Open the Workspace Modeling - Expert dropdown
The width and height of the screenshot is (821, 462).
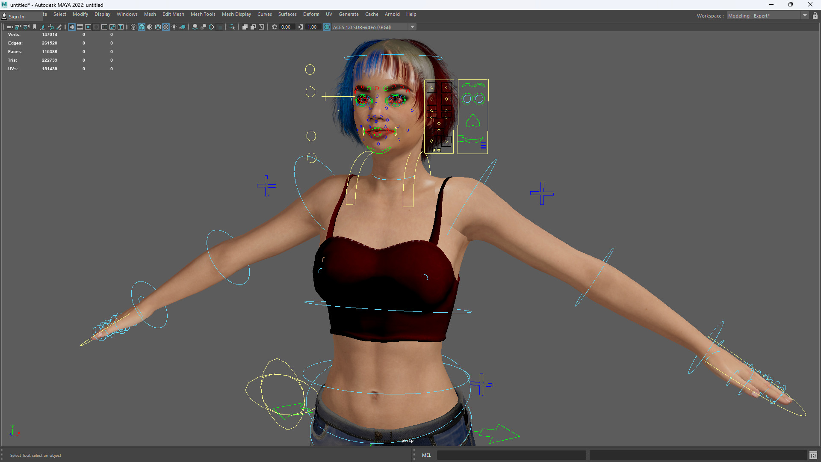tap(767, 16)
